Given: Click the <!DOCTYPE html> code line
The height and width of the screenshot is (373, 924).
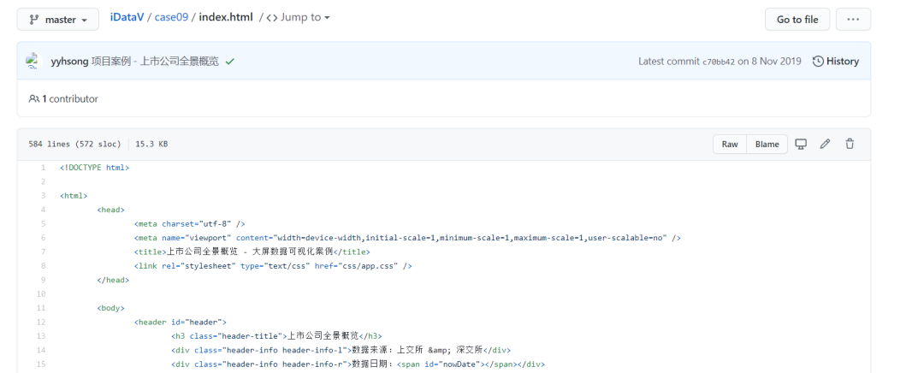Looking at the screenshot, I should pyautogui.click(x=94, y=168).
